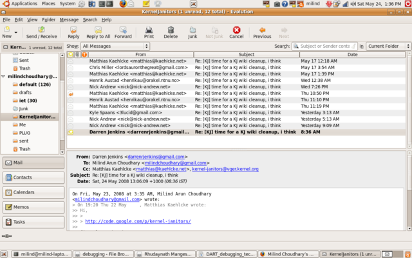Open code.google.com kernel-janitors link
The height and width of the screenshot is (258, 412).
pos(138,221)
